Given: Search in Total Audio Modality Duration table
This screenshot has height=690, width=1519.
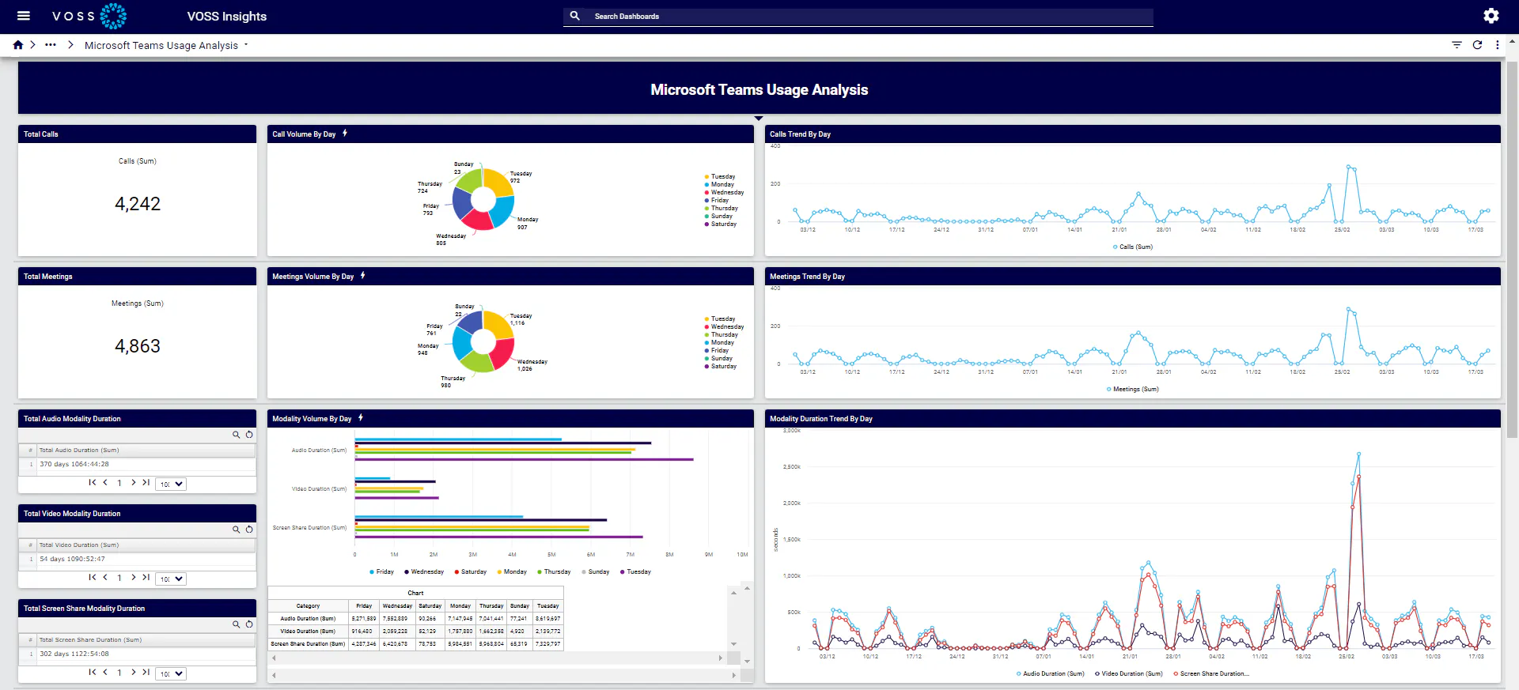Looking at the screenshot, I should [236, 435].
